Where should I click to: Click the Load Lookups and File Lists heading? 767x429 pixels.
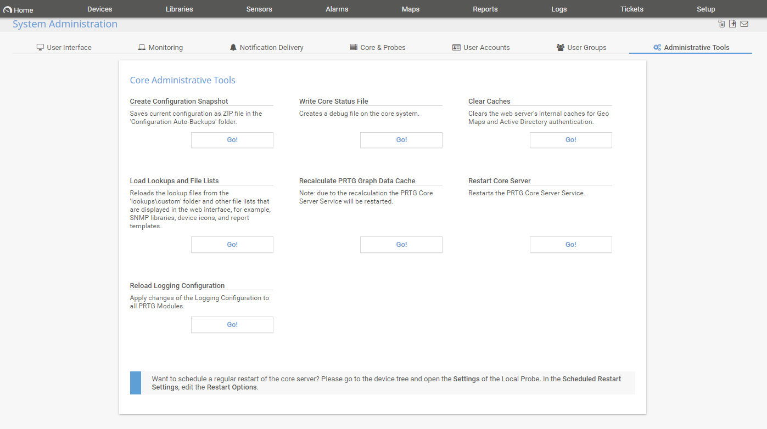(x=174, y=180)
